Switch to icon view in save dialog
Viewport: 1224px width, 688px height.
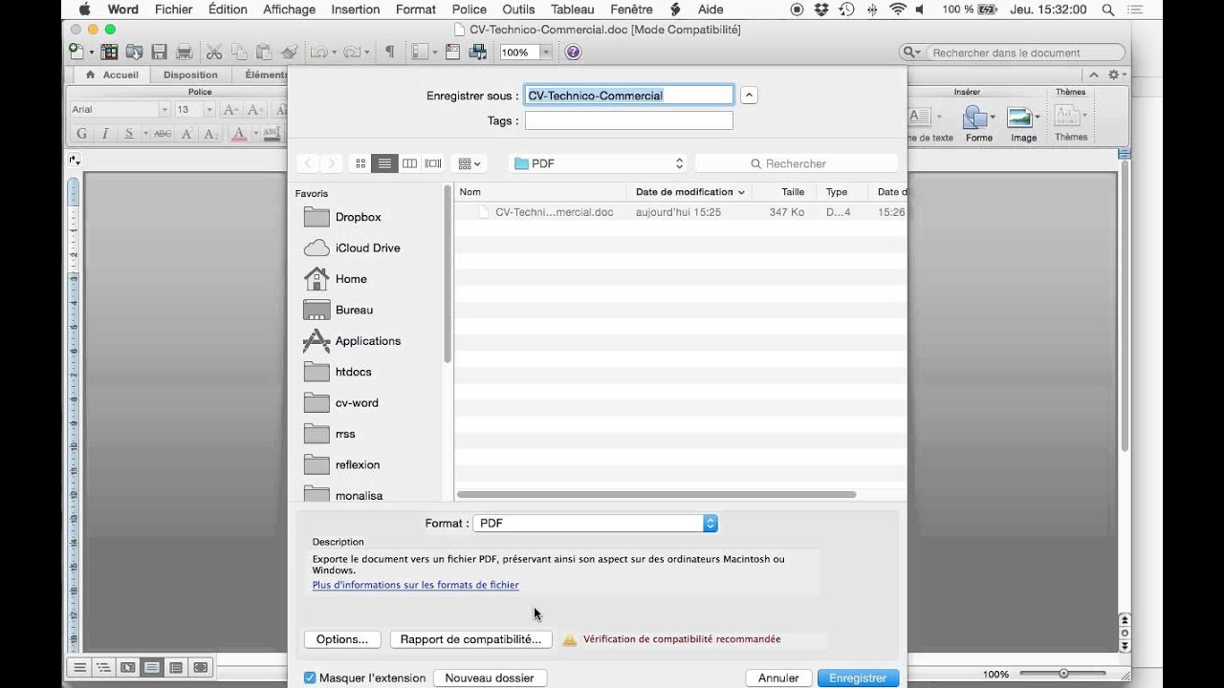361,163
